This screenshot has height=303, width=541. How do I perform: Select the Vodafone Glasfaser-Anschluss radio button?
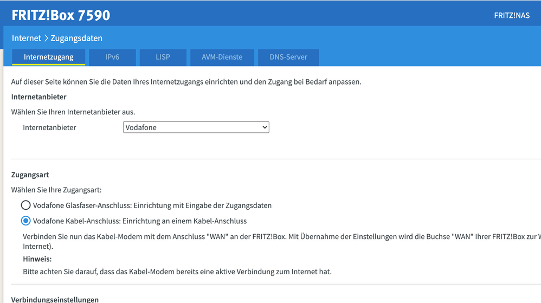tap(25, 205)
